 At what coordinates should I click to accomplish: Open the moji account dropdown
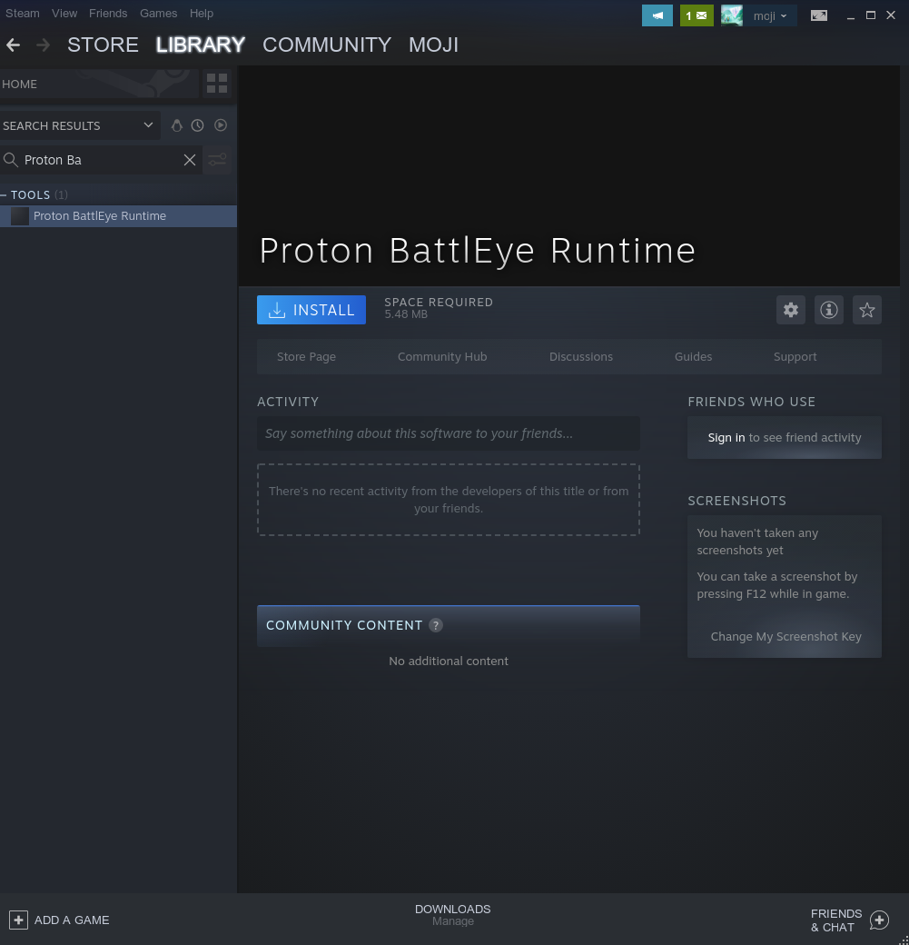coord(770,16)
